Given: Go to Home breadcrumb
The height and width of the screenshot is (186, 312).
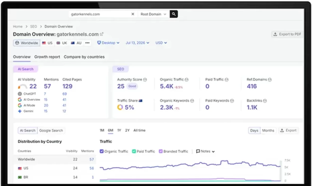Looking at the screenshot, I should click(x=18, y=26).
